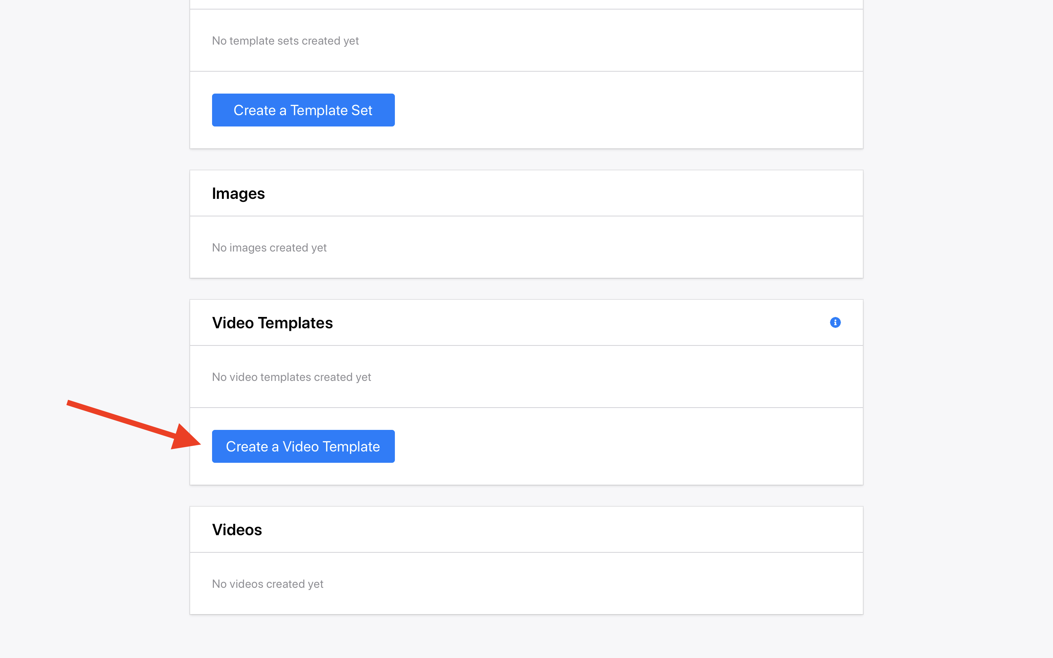Screen dimensions: 1053x658
Task: Click the word 'Templates' in the Video Templates heading
Action: point(295,323)
